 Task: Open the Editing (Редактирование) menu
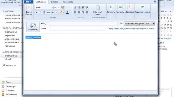142,10
